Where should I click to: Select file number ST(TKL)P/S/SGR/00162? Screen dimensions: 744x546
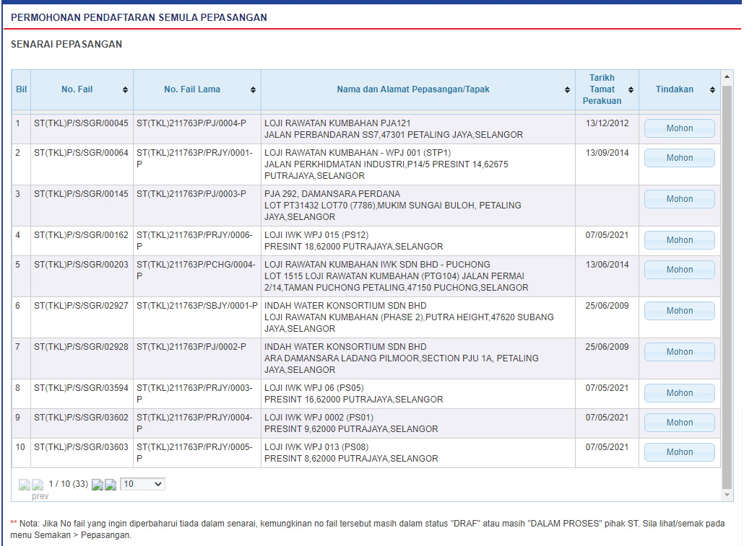pyautogui.click(x=81, y=235)
